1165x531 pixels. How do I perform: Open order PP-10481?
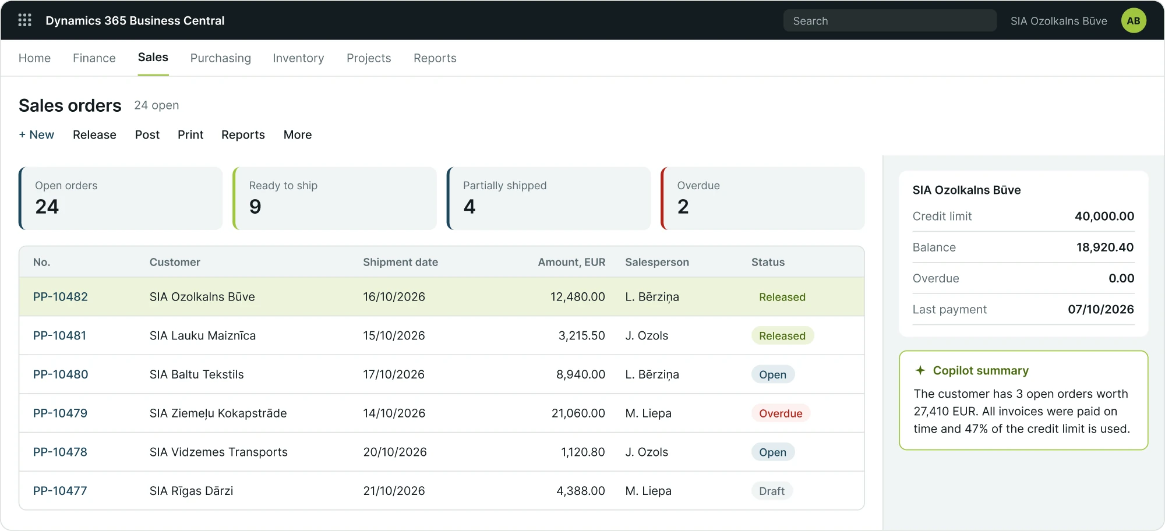pos(59,335)
